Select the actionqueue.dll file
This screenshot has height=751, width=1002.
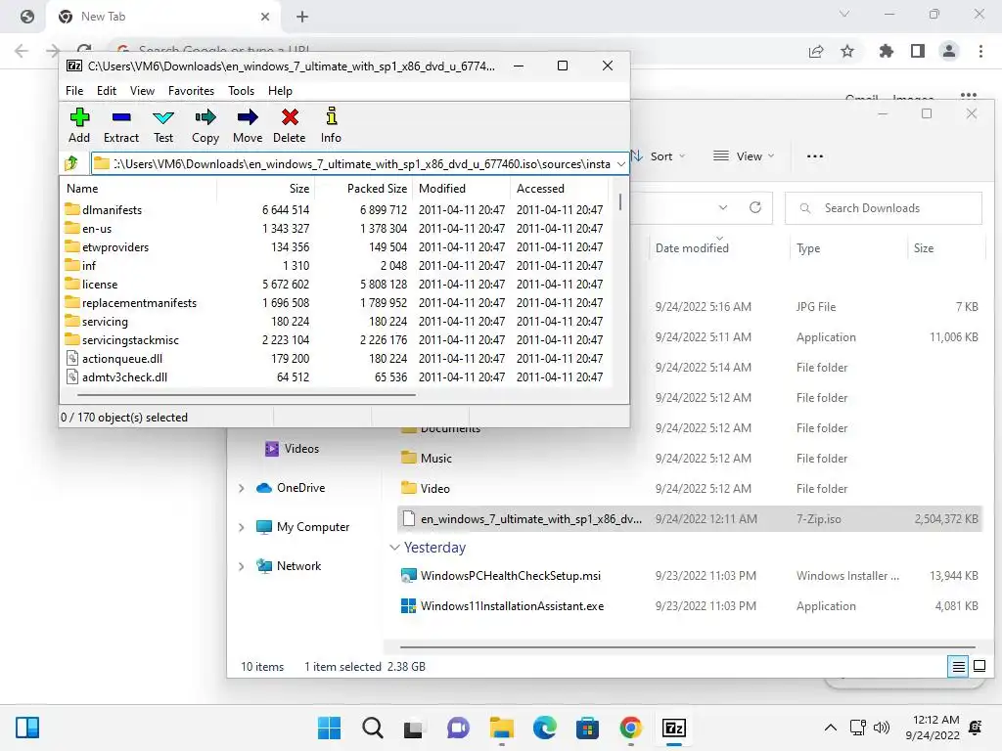(122, 358)
